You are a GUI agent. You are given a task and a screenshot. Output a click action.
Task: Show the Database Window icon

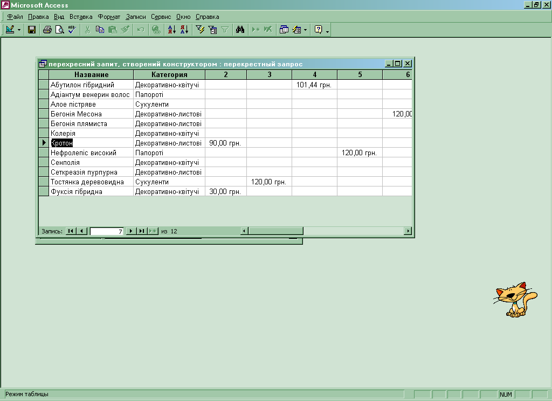(284, 30)
